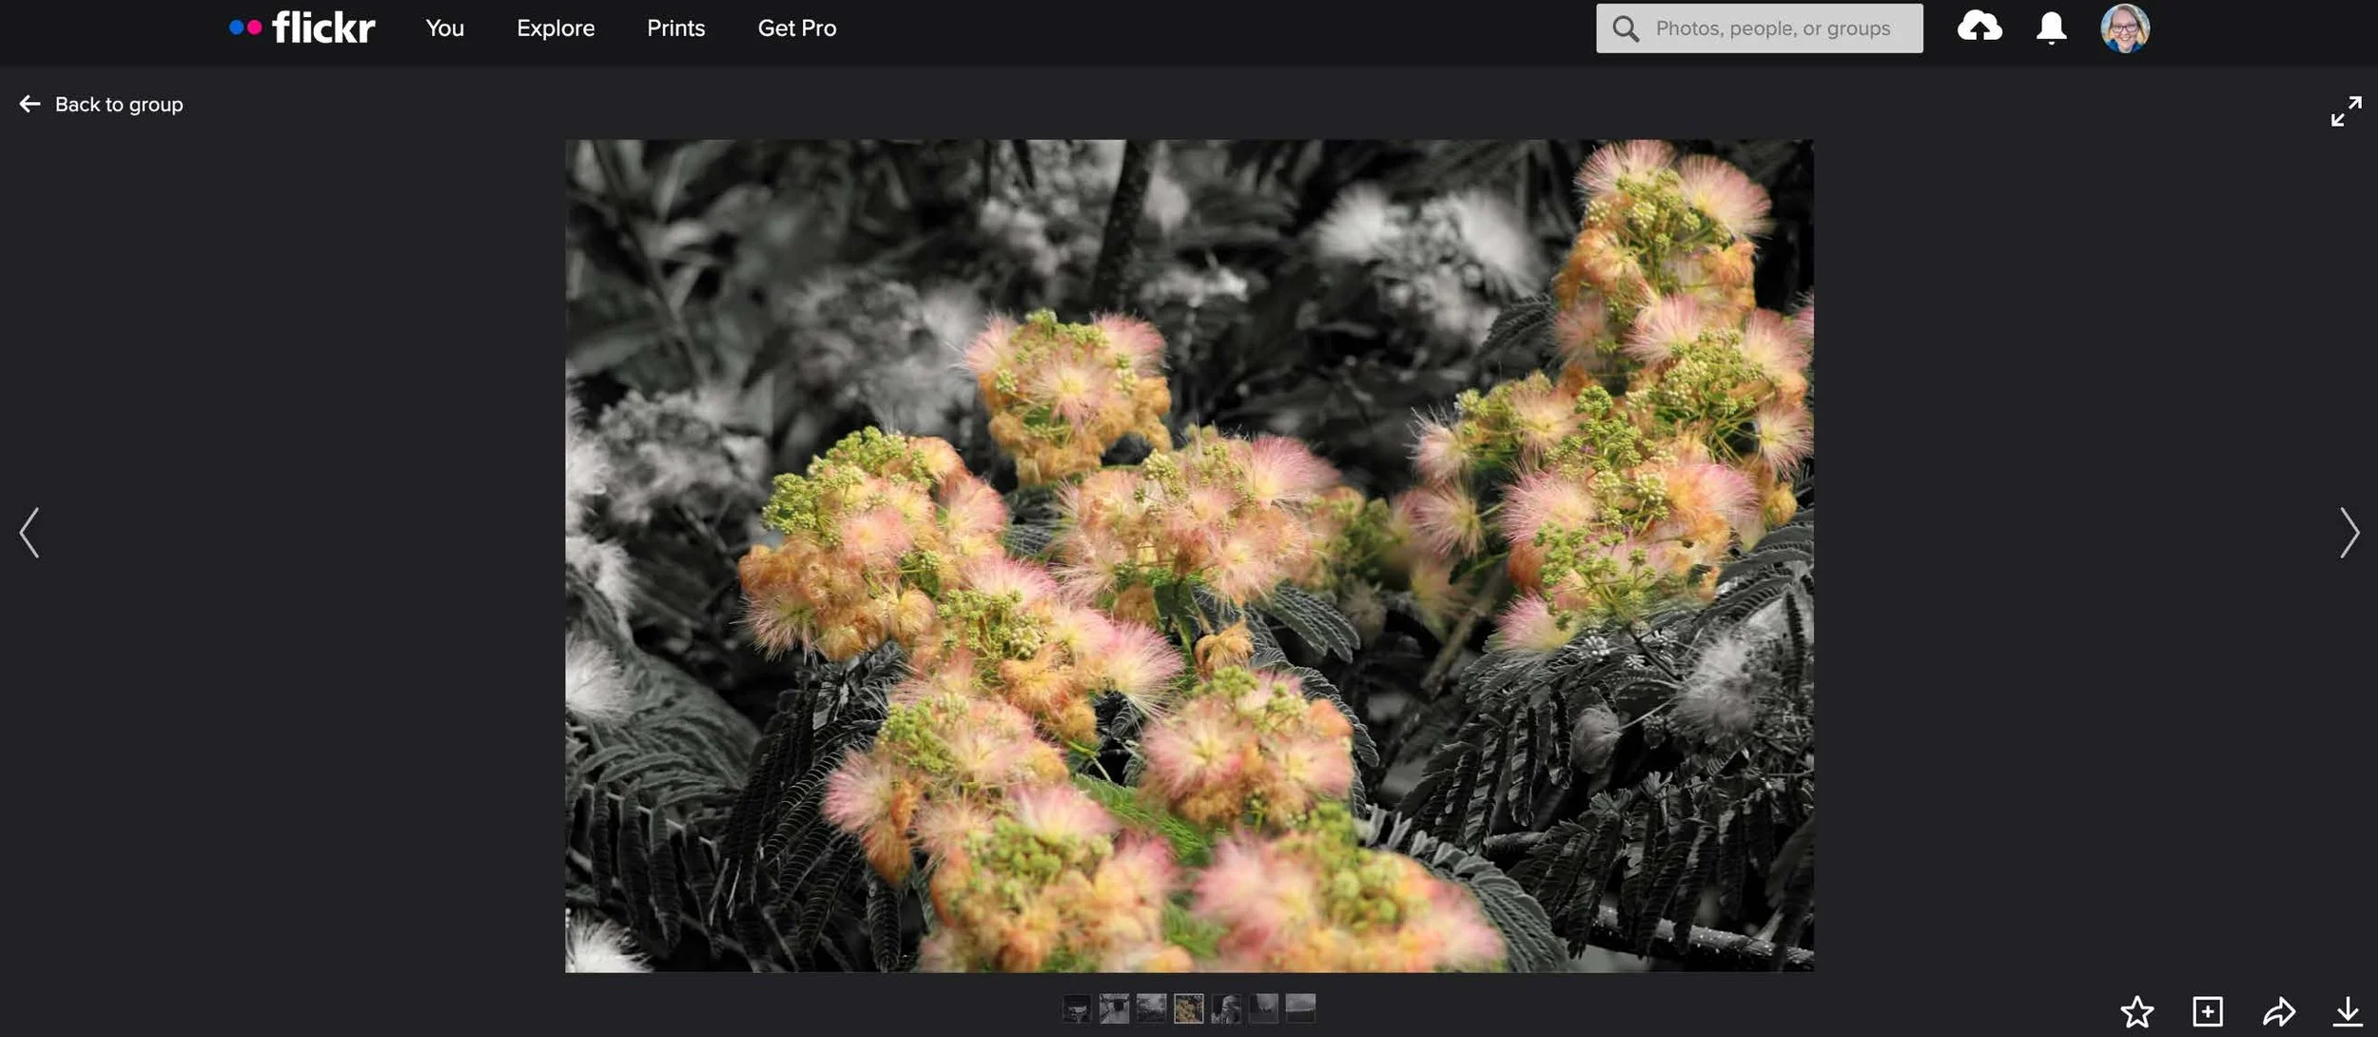Image resolution: width=2378 pixels, height=1037 pixels.
Task: Open the Explore menu
Action: coord(556,29)
